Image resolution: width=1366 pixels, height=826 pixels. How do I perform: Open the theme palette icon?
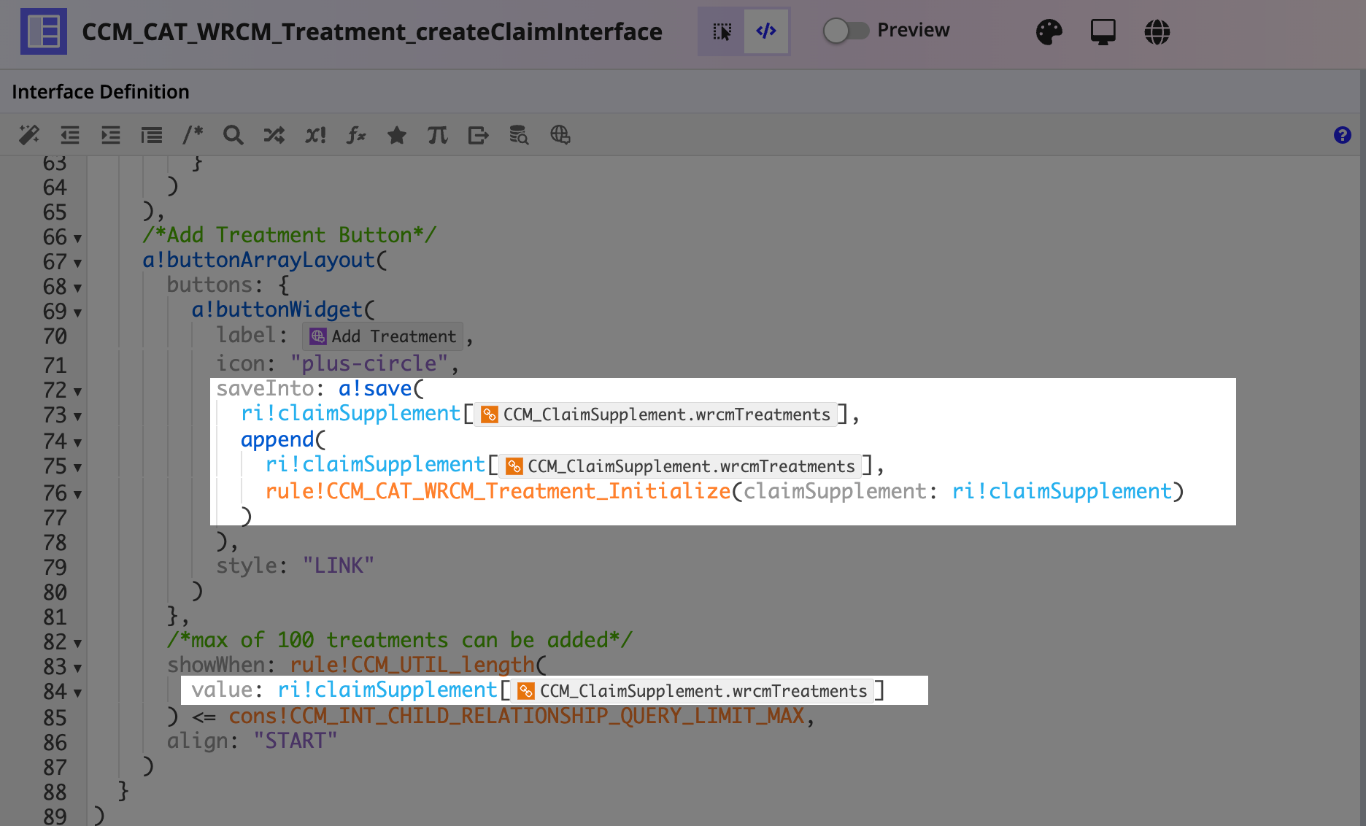[x=1049, y=31]
